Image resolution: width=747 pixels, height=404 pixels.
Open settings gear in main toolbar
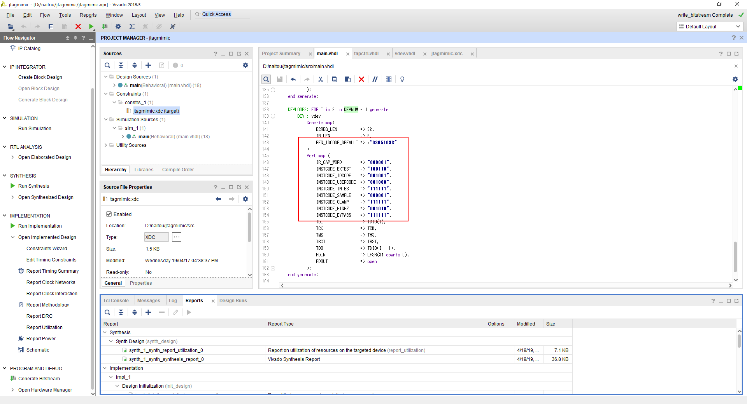pos(118,26)
